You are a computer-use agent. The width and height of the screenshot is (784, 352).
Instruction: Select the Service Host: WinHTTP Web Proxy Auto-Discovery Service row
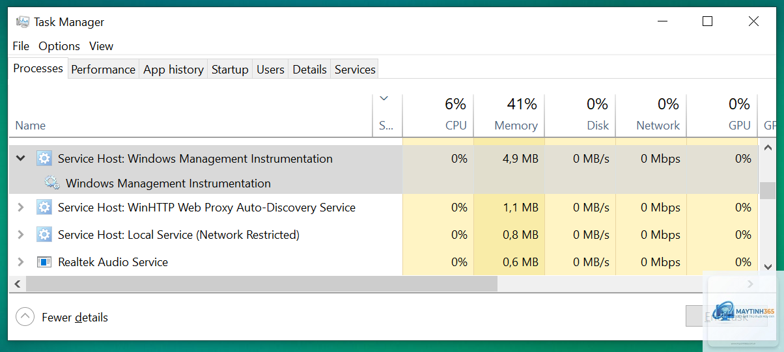pyautogui.click(x=384, y=208)
